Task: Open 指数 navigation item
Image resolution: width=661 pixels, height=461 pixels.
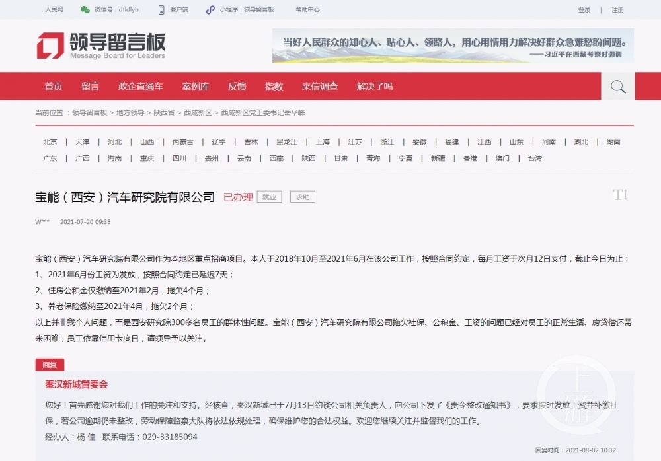Action: 274,87
